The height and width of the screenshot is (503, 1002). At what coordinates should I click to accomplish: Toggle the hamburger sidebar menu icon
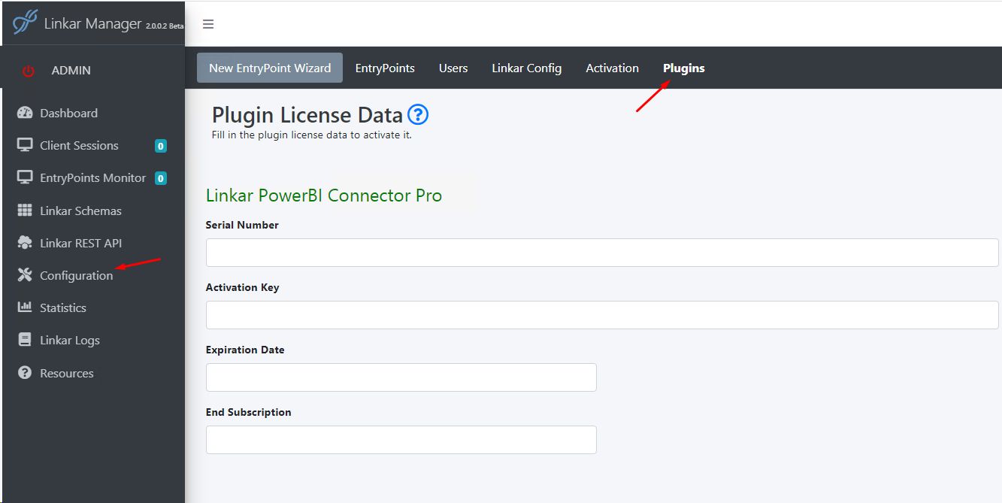tap(208, 24)
